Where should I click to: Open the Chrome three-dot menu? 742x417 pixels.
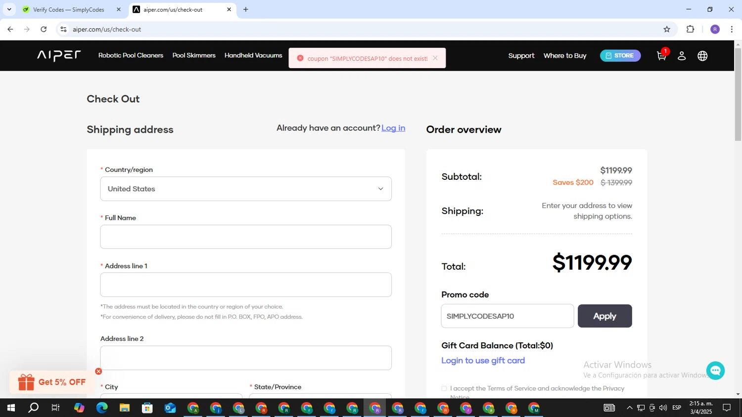pyautogui.click(x=732, y=29)
